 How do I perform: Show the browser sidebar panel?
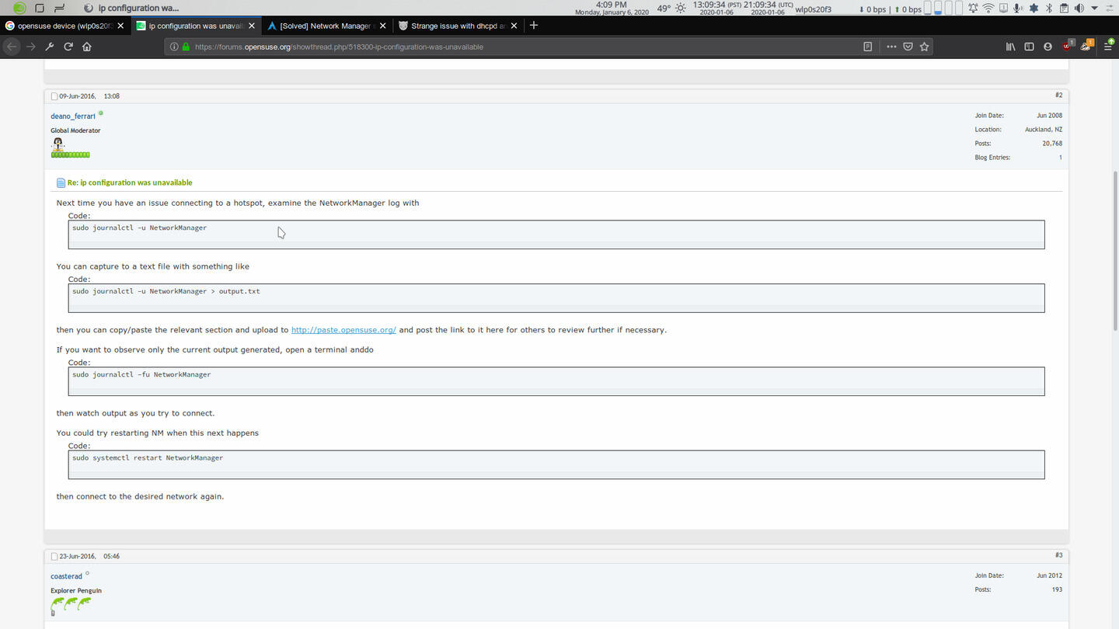tap(1029, 47)
